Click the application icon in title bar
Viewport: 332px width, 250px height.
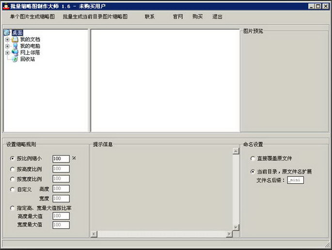coord(6,6)
